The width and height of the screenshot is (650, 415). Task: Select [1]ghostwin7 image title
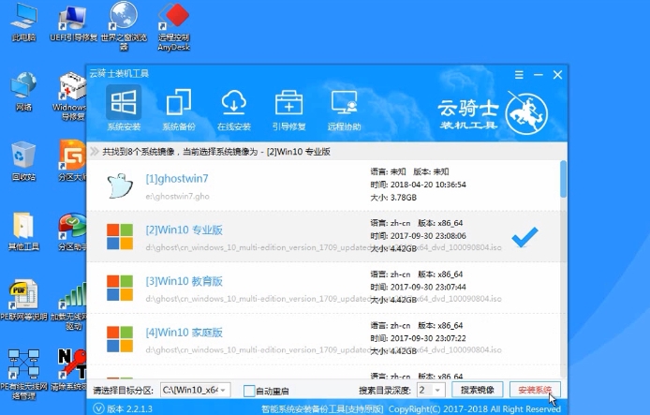tap(177, 179)
